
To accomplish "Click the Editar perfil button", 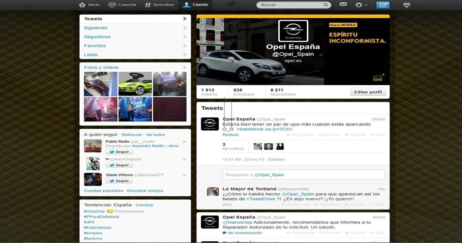I will (368, 92).
